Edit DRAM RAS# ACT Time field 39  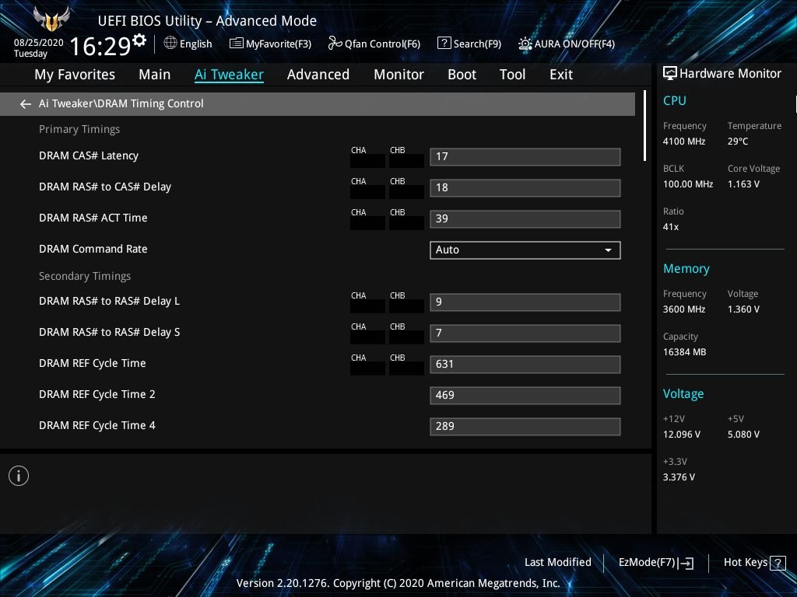click(525, 218)
